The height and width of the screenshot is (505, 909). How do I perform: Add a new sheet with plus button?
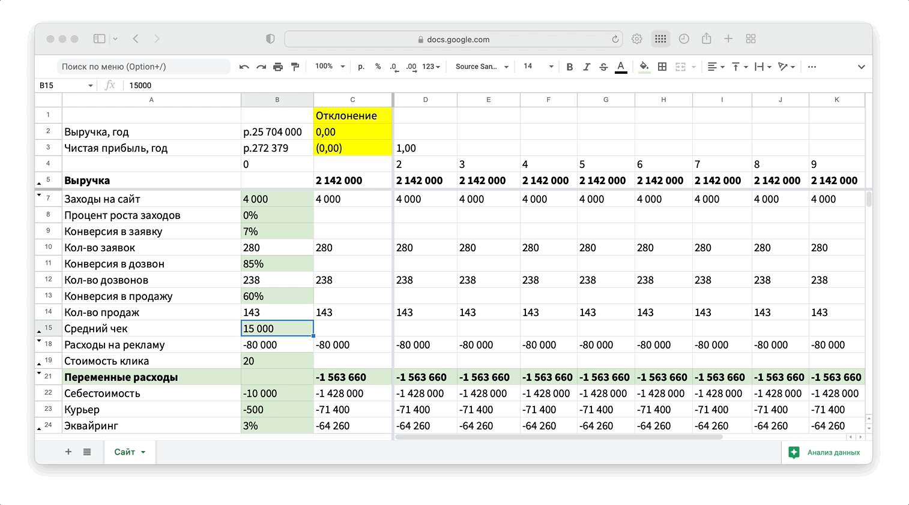[68, 452]
